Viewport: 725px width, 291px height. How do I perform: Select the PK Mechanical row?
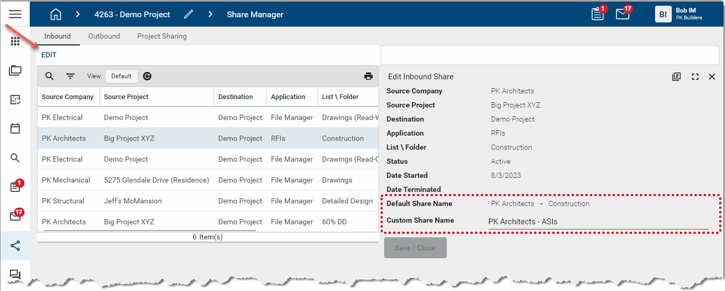pyautogui.click(x=66, y=180)
